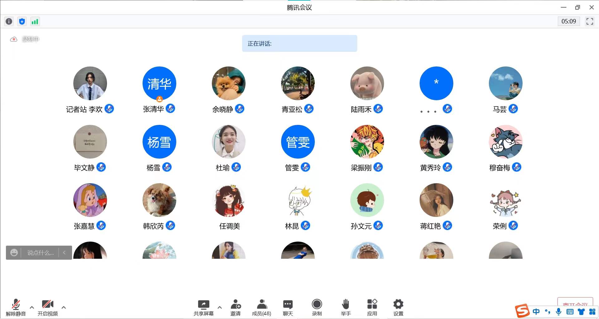Turn on camera with 开启视频
Screen dimensions: 599x319
[47, 307]
